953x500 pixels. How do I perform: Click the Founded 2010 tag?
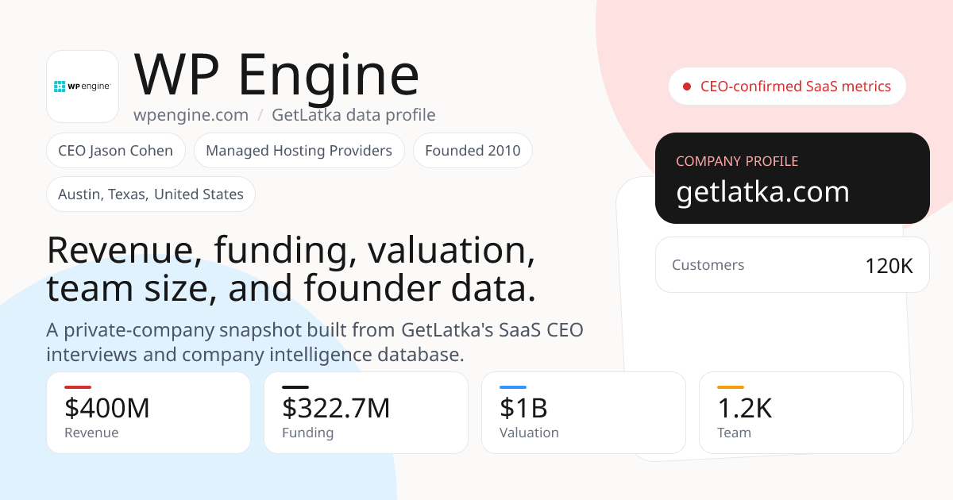click(x=473, y=151)
